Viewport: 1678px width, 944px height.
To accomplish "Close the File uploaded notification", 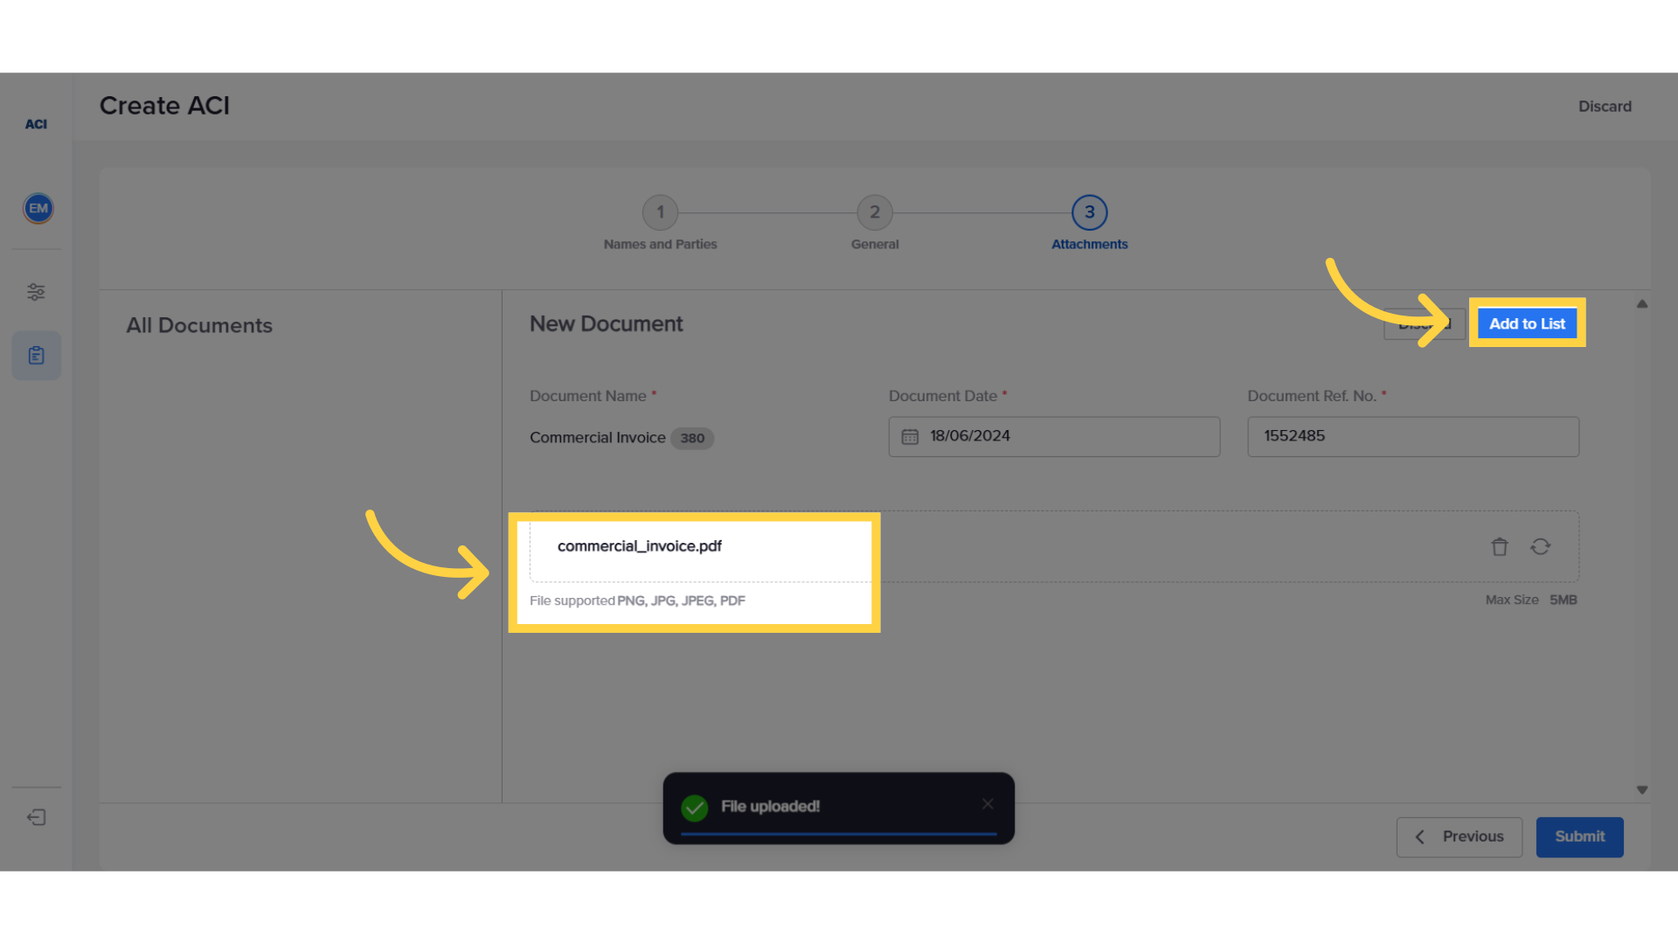I will [988, 803].
